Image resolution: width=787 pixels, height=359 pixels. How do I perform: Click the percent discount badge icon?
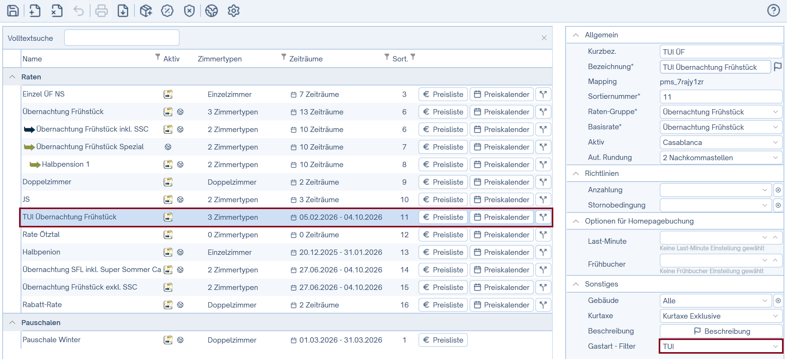(x=167, y=11)
